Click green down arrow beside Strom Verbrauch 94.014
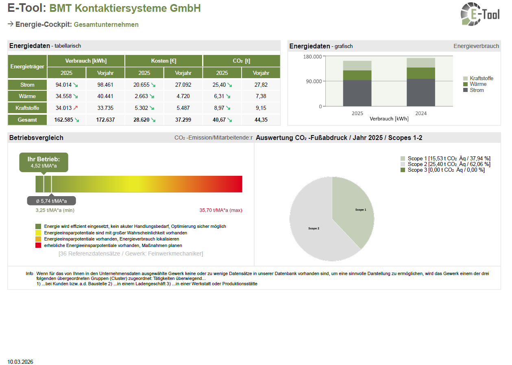512x365 pixels. tap(76, 85)
